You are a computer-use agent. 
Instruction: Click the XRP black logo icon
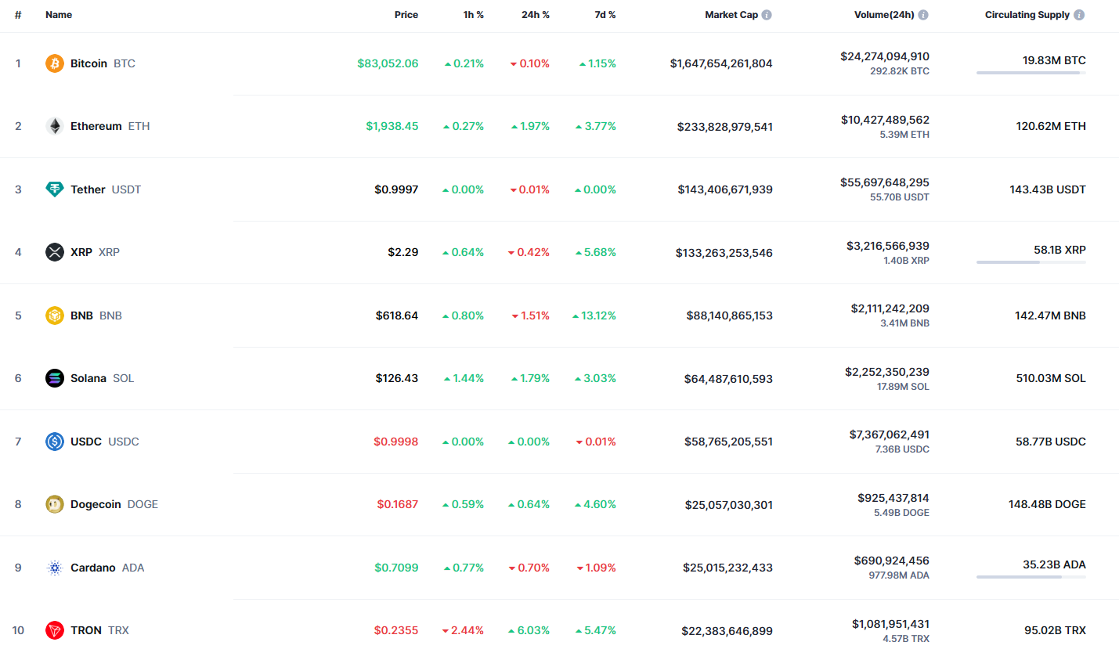(54, 252)
